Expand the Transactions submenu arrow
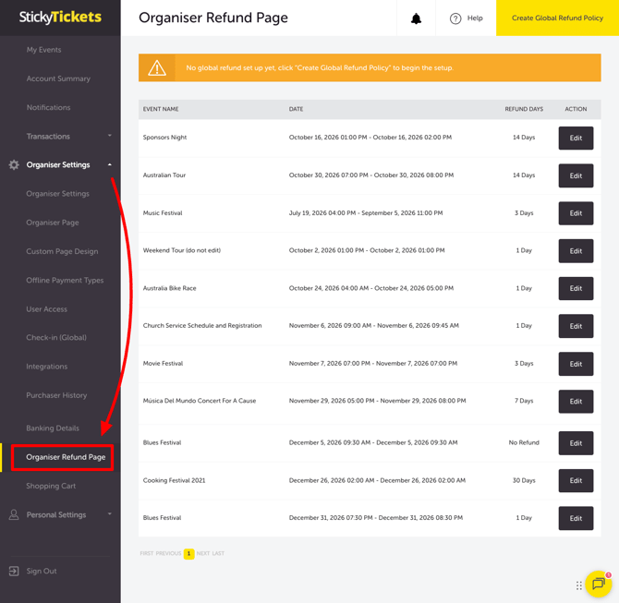Screen dimensions: 619x603 coord(110,136)
